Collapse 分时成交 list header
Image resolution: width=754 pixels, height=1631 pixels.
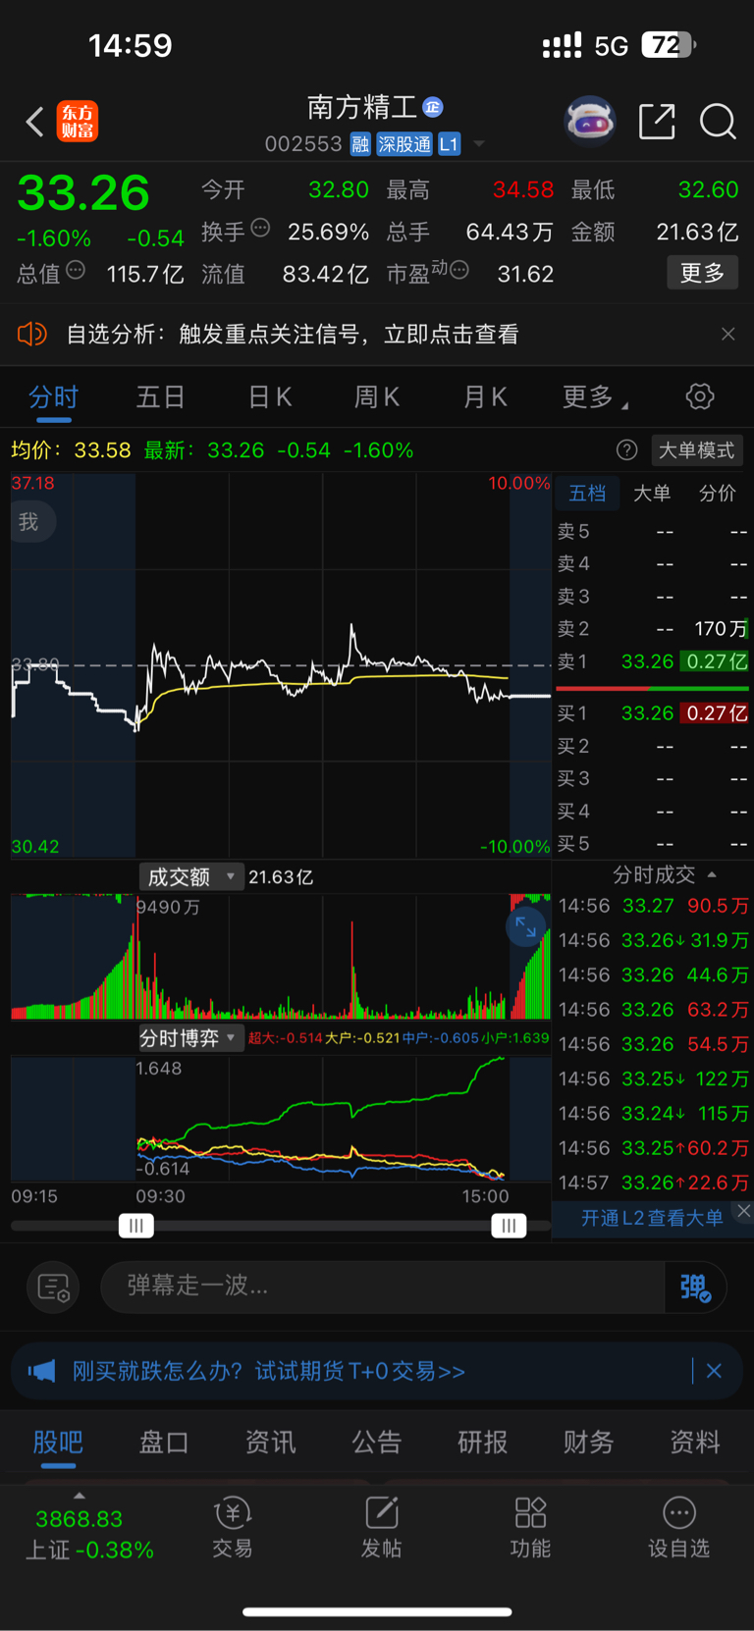[664, 874]
